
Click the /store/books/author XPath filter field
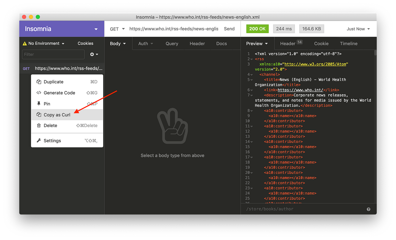click(304, 209)
